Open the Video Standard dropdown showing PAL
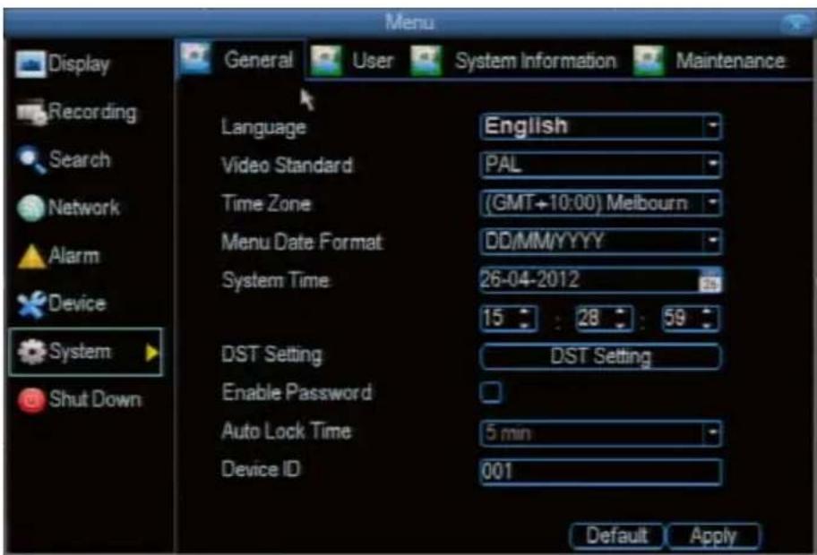The height and width of the screenshot is (555, 817). (x=601, y=165)
